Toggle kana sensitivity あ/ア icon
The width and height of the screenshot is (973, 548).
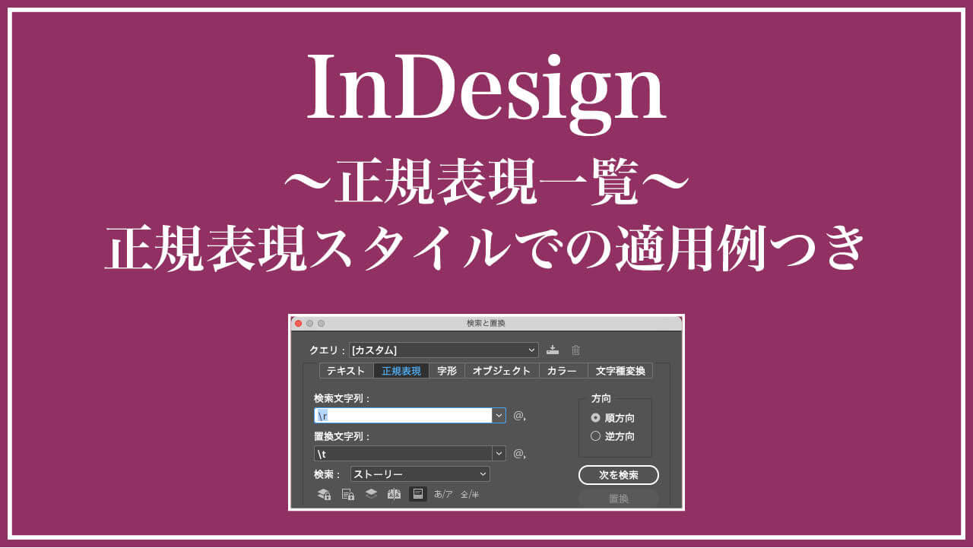point(443,494)
